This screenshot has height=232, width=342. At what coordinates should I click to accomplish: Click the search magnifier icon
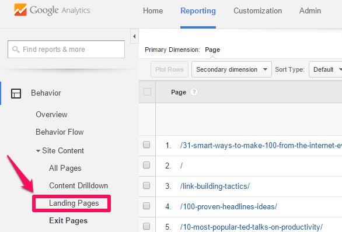(x=16, y=50)
